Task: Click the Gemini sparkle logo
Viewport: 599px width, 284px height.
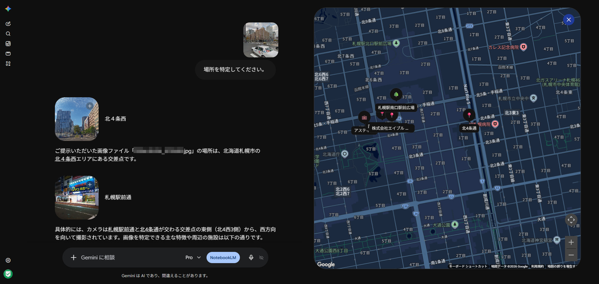Action: pyautogui.click(x=8, y=9)
